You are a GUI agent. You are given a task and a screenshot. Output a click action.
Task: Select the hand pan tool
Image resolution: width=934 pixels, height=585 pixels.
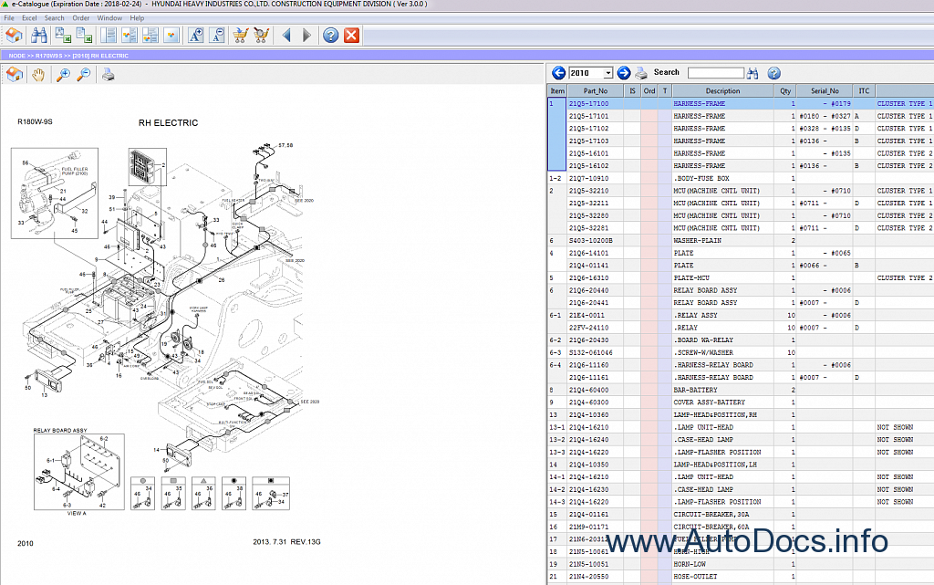38,75
